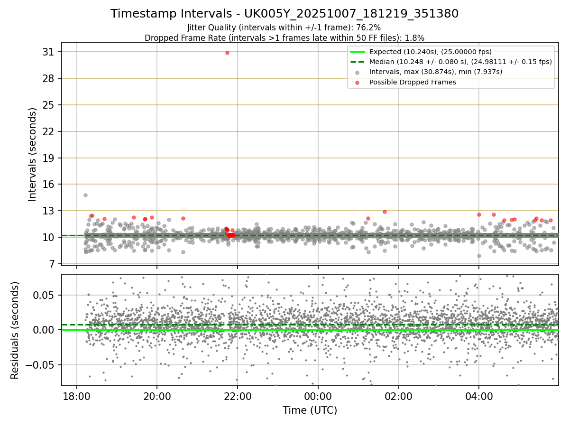This screenshot has width=569, height=427.
Task: Click the dashed dark green line sample in legend
Action: point(358,62)
